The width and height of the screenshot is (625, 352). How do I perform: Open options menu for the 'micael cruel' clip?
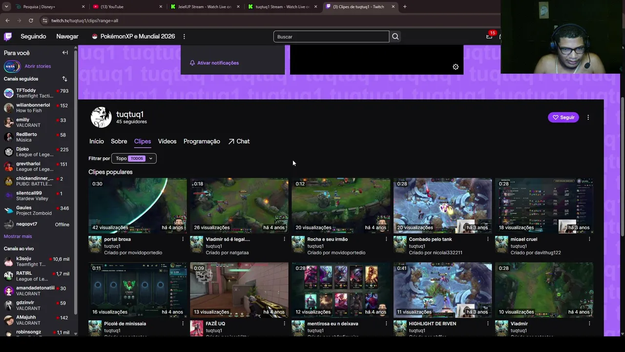[x=589, y=239]
